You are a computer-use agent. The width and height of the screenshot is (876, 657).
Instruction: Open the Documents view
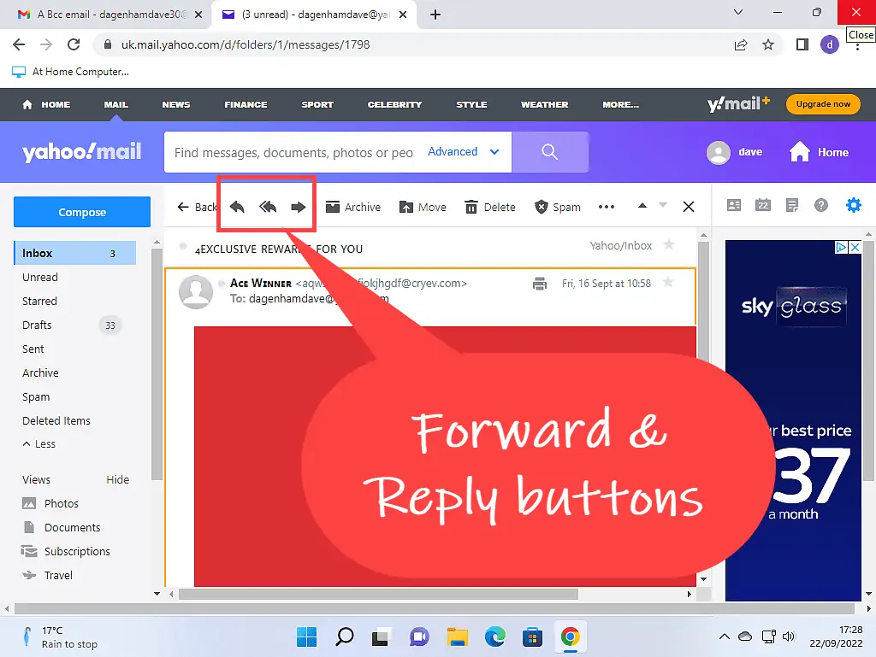pos(62,528)
